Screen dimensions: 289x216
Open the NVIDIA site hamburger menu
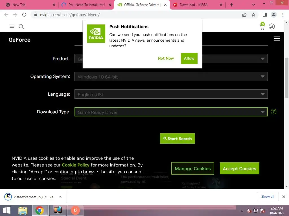point(12,26)
